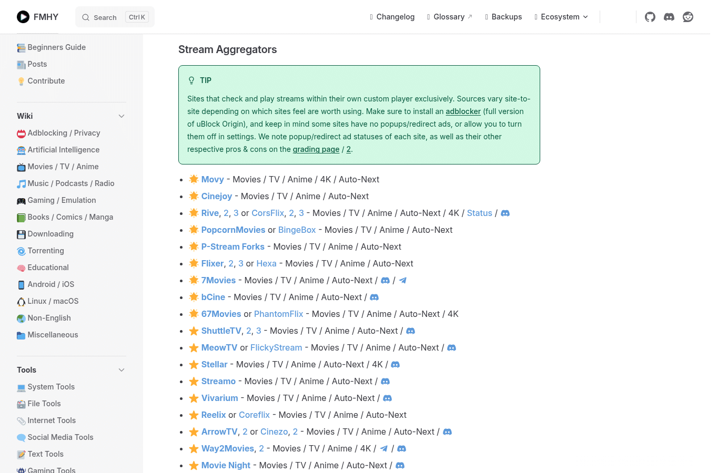Open Discord icon in ShuttleTV row

tap(411, 331)
